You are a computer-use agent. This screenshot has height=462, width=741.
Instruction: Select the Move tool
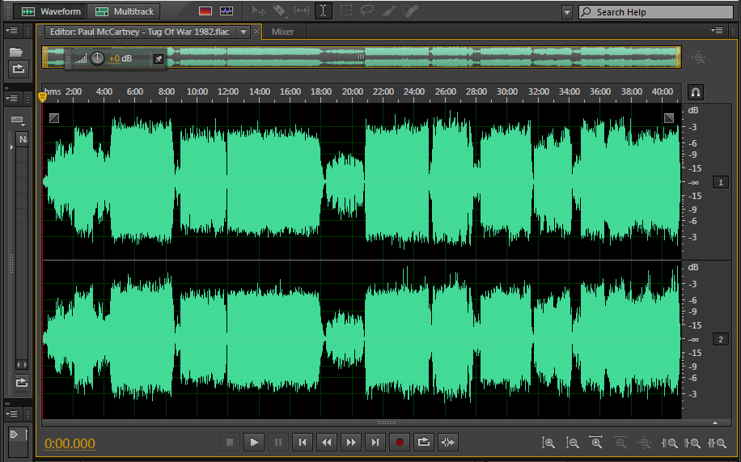[x=259, y=11]
